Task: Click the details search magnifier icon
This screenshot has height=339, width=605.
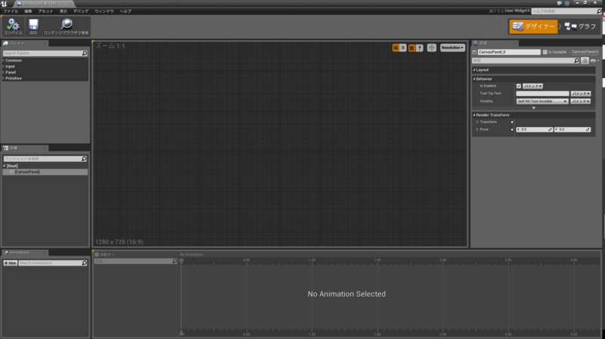Action: 576,61
